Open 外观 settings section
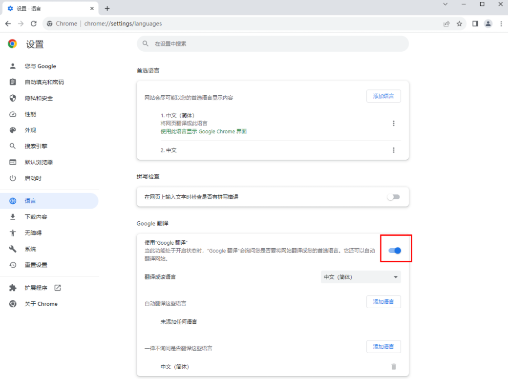Screen dimensions: 508x379 click(49, 130)
